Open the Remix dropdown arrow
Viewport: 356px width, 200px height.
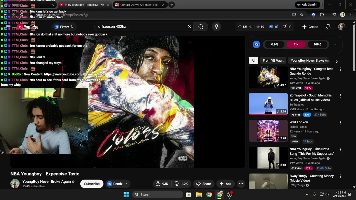click(127, 184)
